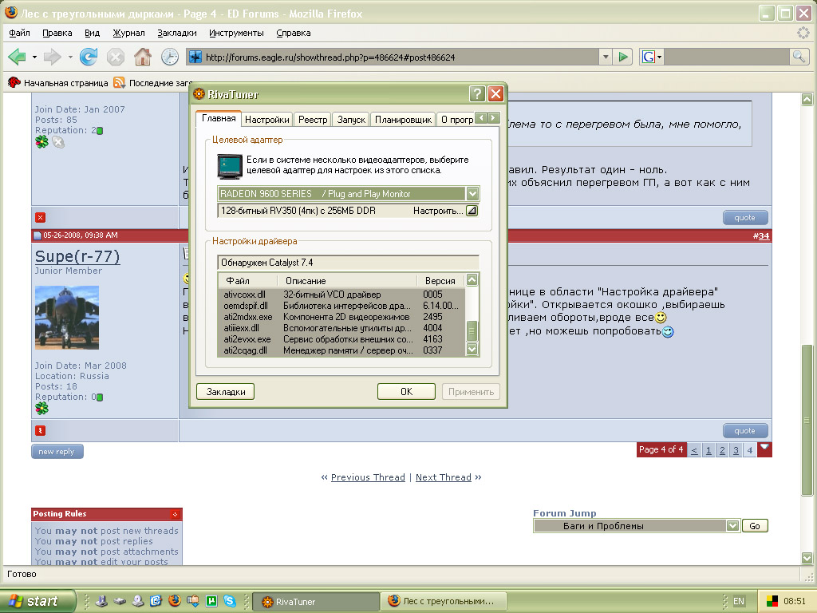The width and height of the screenshot is (817, 613).
Task: Open the 'Previous Thread' link
Action: 368,477
